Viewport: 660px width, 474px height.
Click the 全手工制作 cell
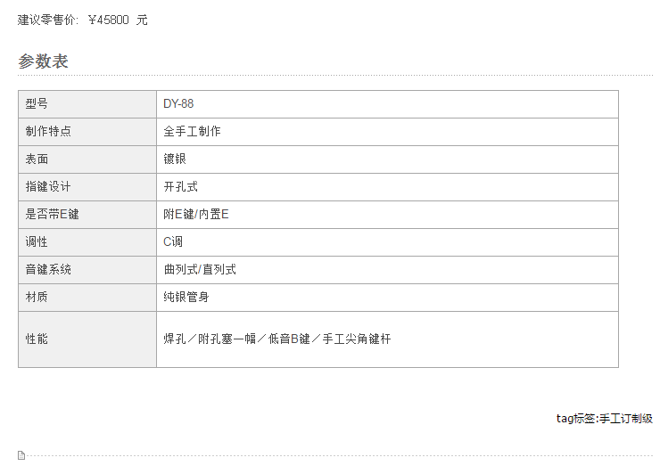tap(387, 132)
